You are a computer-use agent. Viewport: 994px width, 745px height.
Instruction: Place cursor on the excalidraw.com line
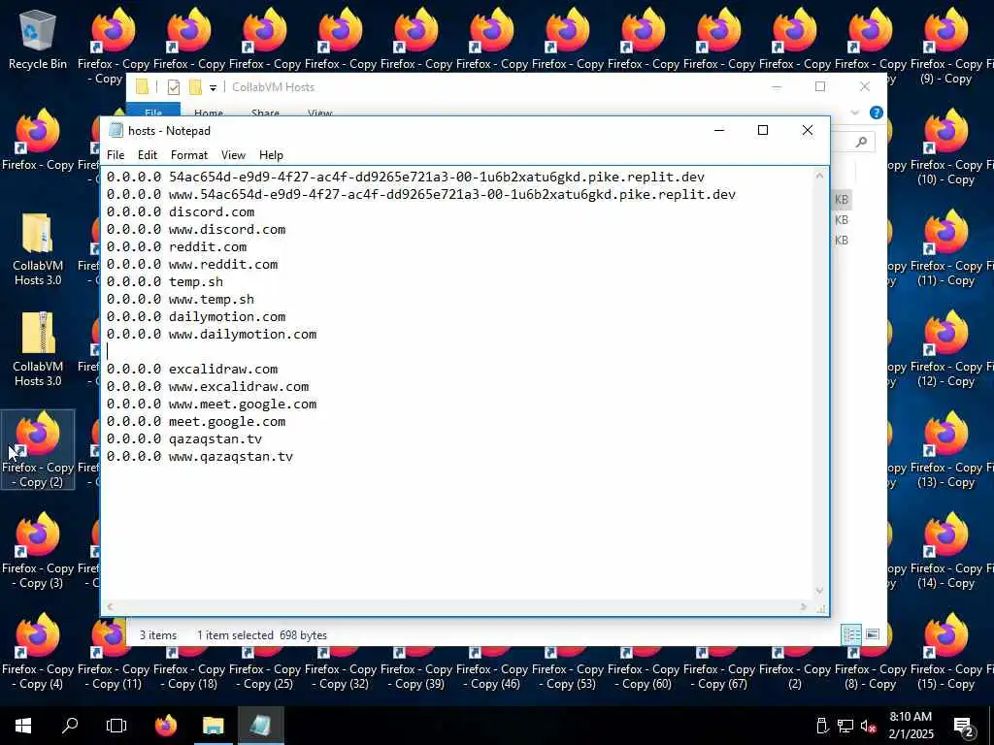tap(191, 370)
